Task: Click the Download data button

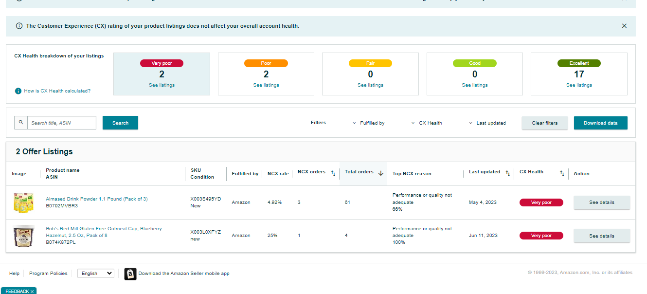Action: [x=600, y=123]
